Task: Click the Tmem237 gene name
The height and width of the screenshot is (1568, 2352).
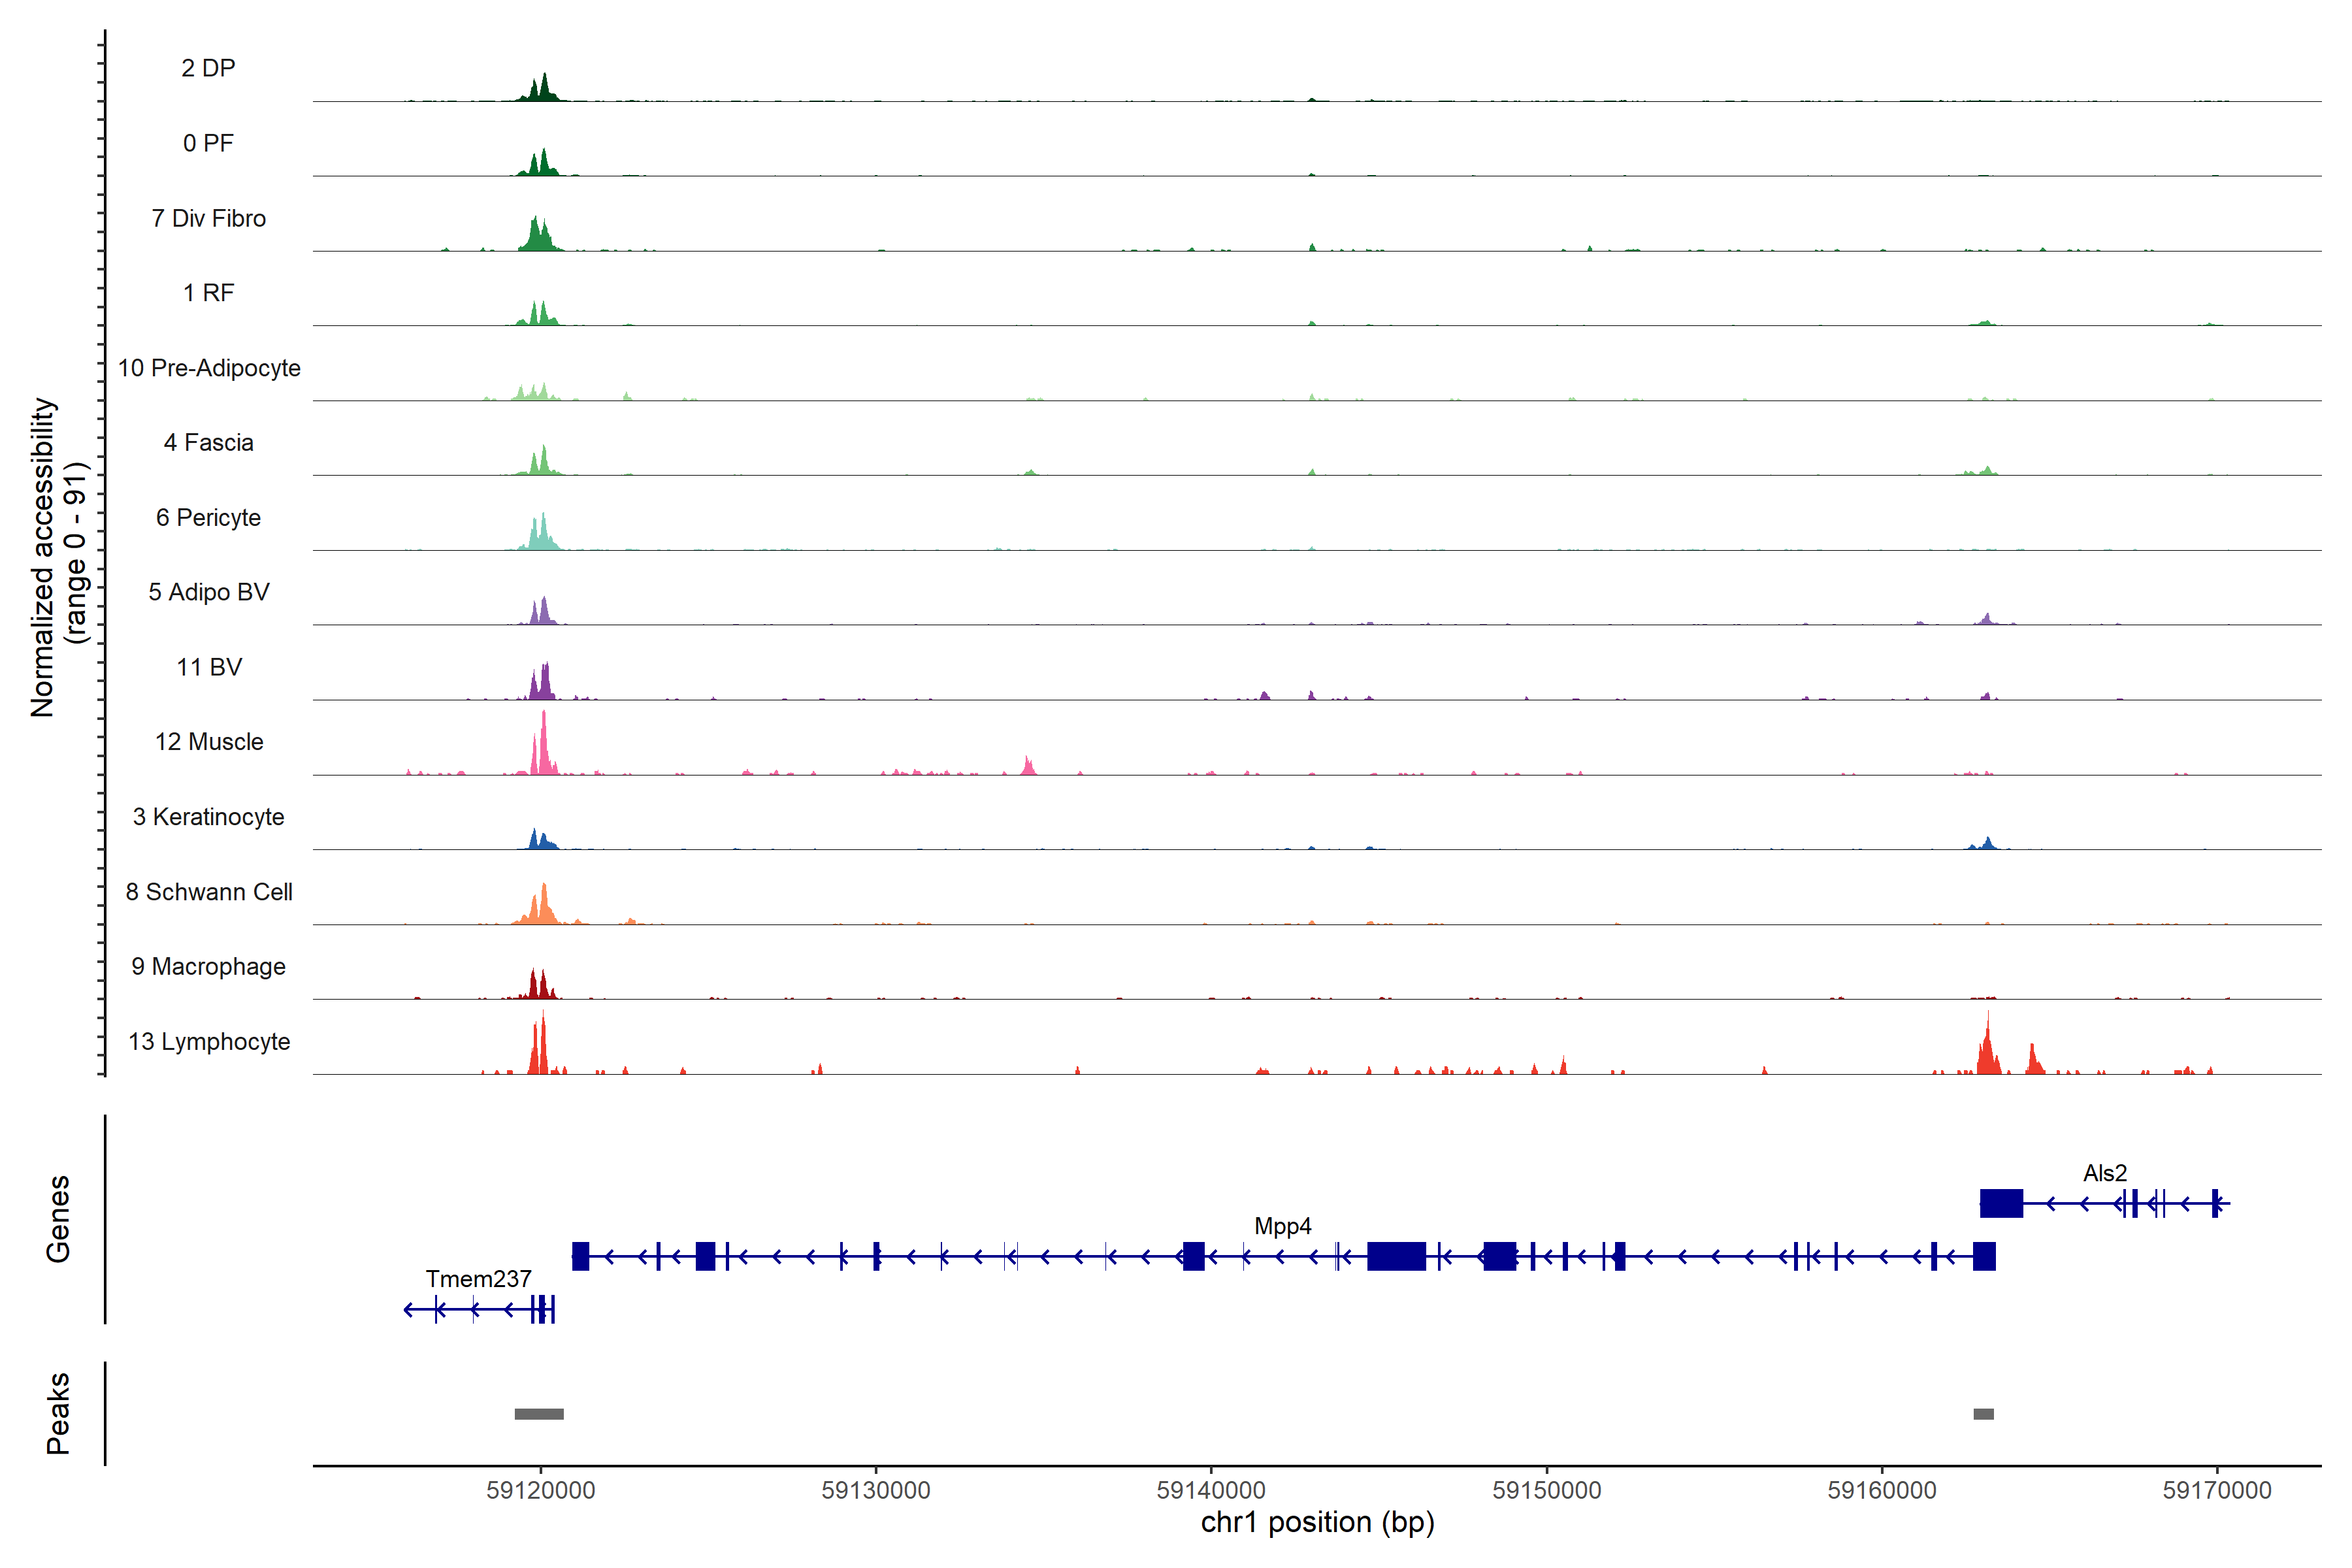Action: (478, 1279)
